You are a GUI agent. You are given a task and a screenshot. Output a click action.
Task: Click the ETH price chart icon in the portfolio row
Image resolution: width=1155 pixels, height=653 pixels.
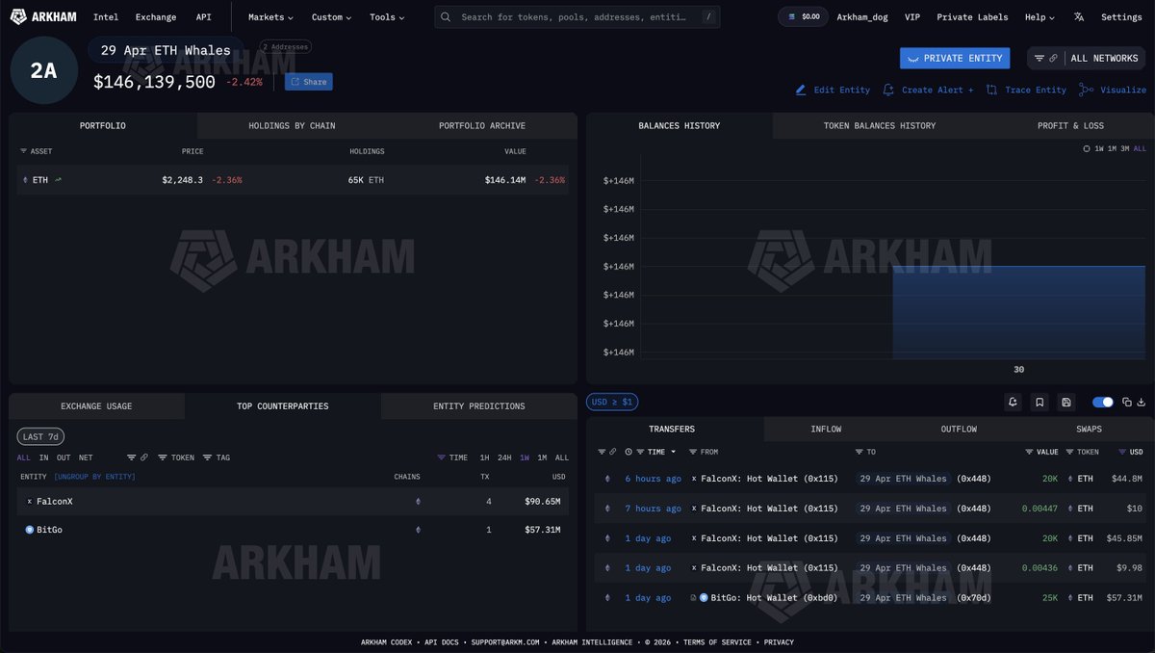pyautogui.click(x=58, y=180)
